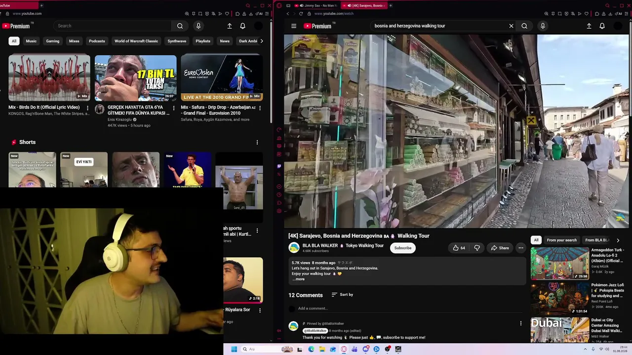Open options for the pinned BlaBlaWalker comment
Image resolution: width=632 pixels, height=355 pixels.
coord(520,323)
